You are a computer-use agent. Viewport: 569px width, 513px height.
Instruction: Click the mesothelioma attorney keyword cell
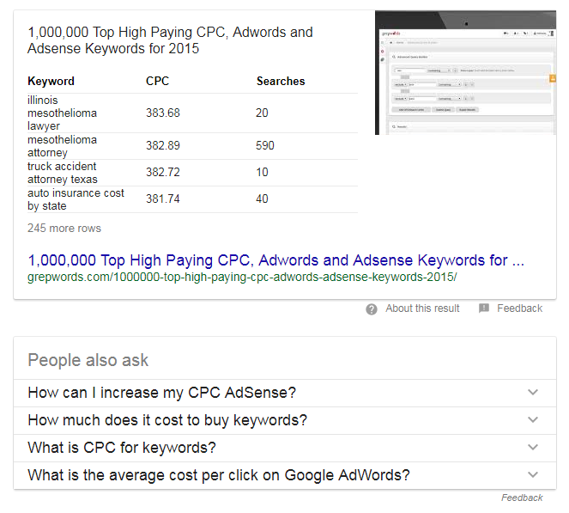[62, 146]
